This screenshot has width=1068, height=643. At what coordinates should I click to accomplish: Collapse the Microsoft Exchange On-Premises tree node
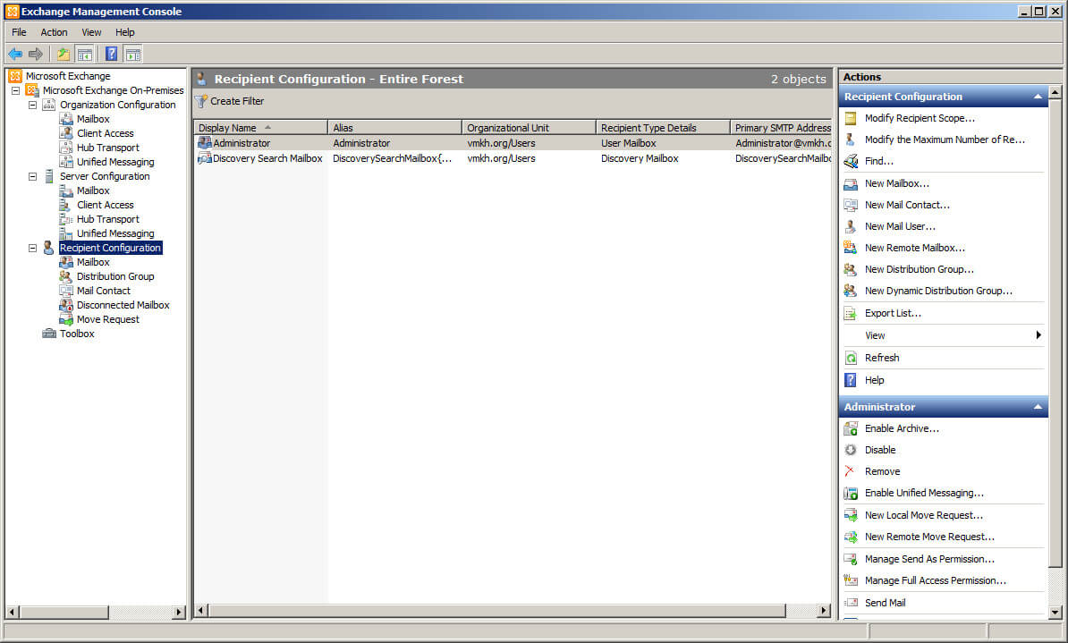point(16,90)
